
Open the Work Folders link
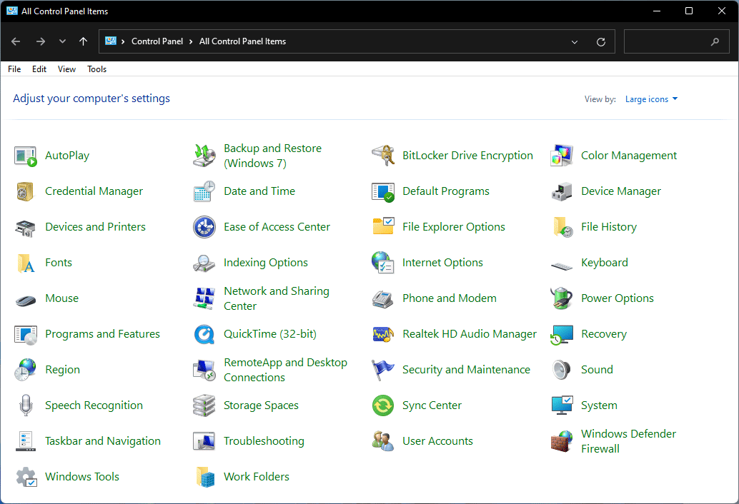coord(257,477)
